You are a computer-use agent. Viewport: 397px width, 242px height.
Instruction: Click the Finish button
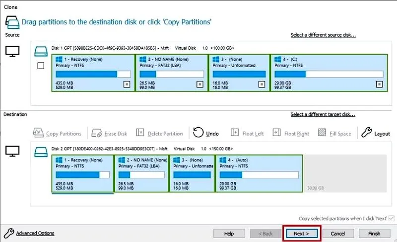(374, 234)
